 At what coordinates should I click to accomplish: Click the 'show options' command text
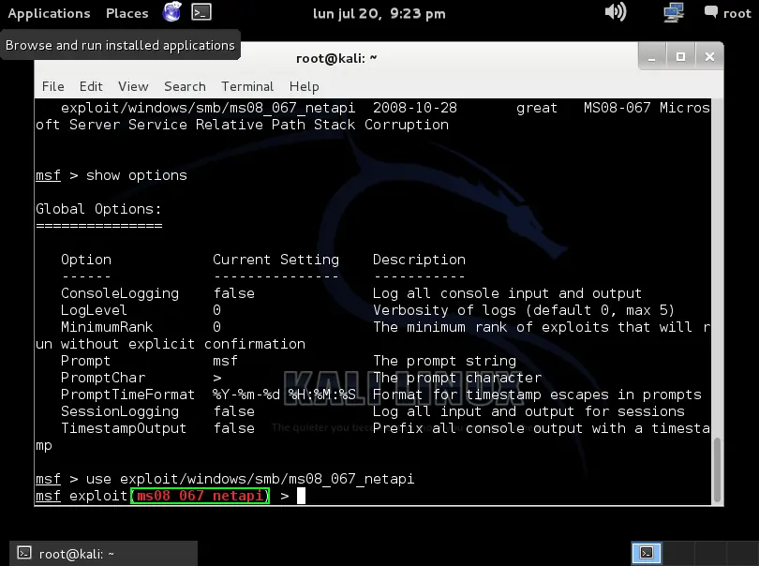tap(137, 175)
